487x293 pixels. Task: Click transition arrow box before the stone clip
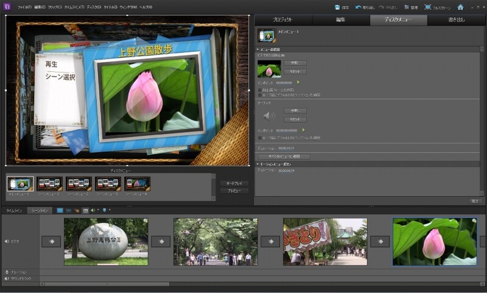[x=51, y=241]
